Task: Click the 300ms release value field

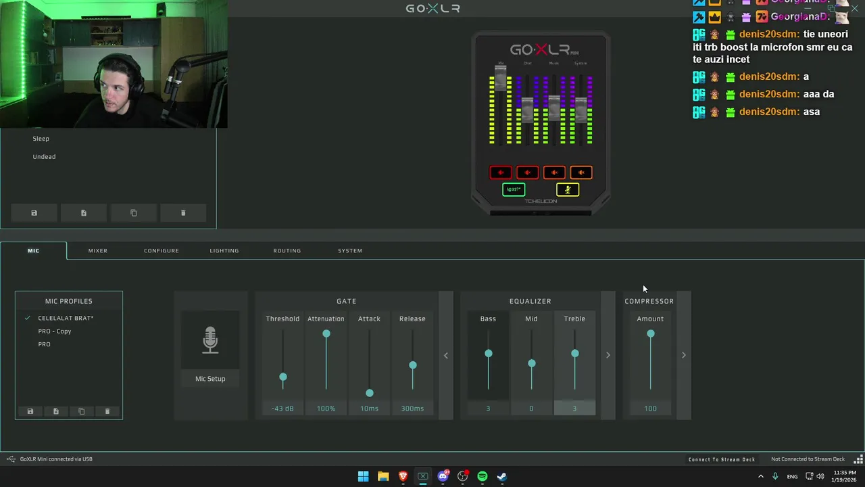Action: coord(412,409)
